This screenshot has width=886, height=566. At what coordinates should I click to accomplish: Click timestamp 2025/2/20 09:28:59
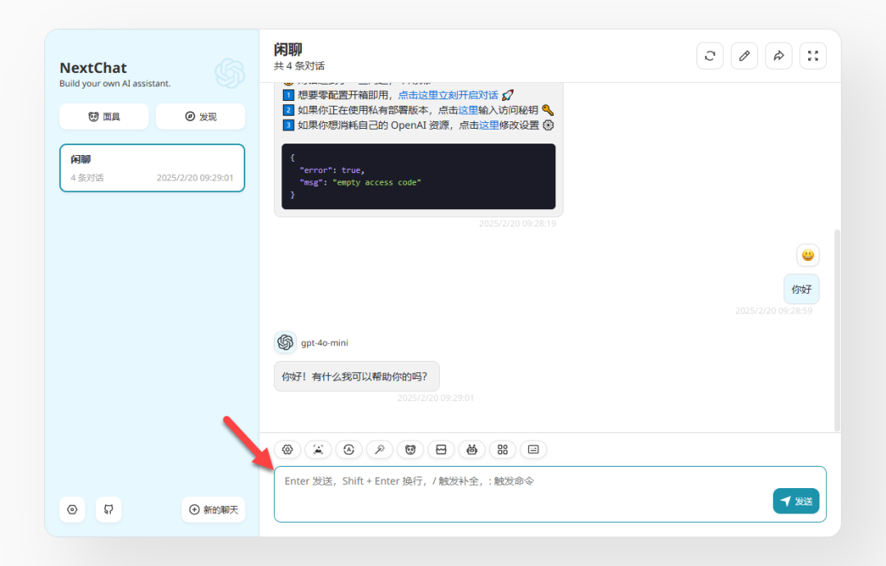click(x=774, y=311)
